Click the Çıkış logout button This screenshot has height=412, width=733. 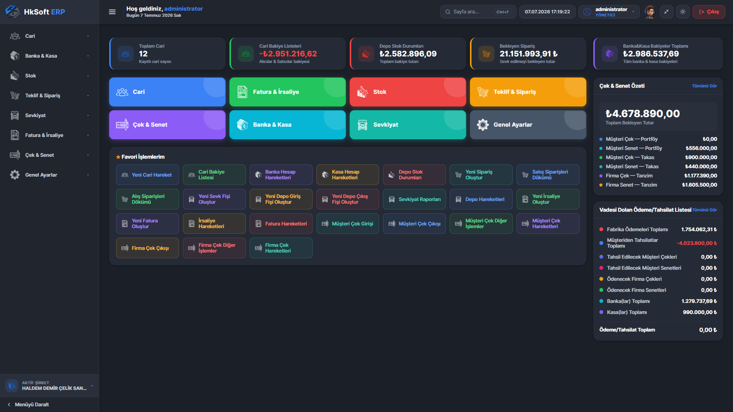tap(709, 12)
